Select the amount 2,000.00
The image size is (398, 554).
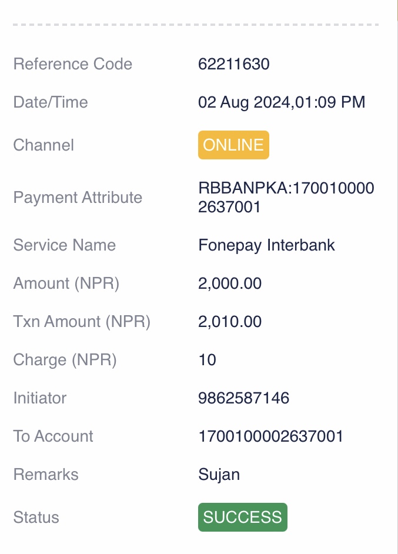click(230, 283)
